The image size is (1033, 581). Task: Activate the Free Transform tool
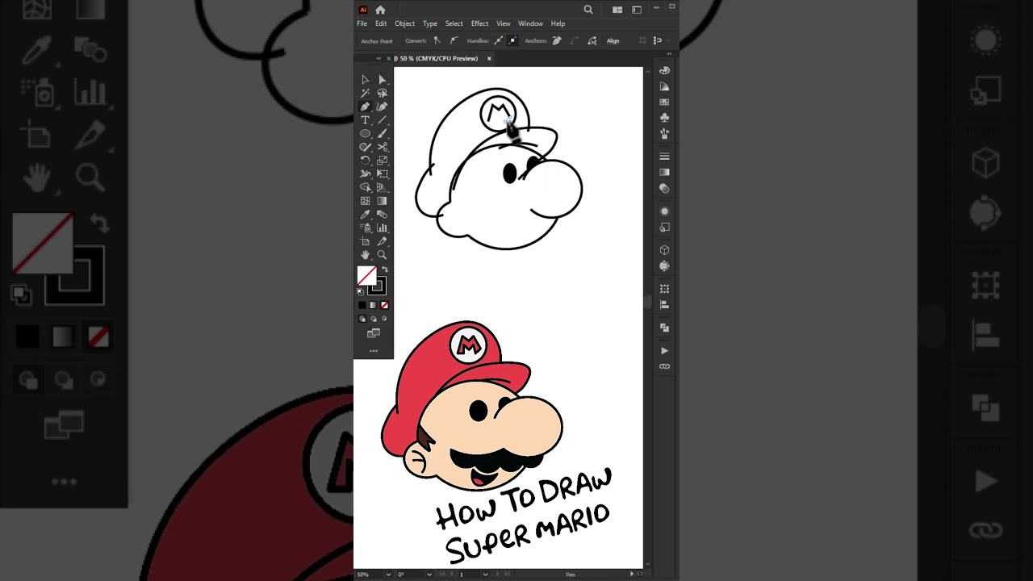click(382, 173)
